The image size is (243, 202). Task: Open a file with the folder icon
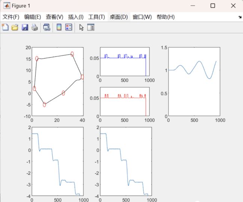coord(15,27)
